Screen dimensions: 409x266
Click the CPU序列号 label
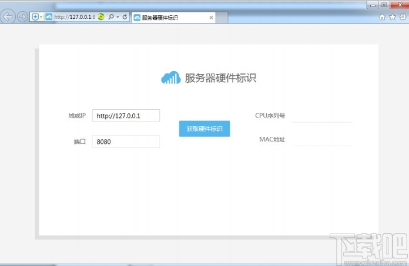pos(270,116)
